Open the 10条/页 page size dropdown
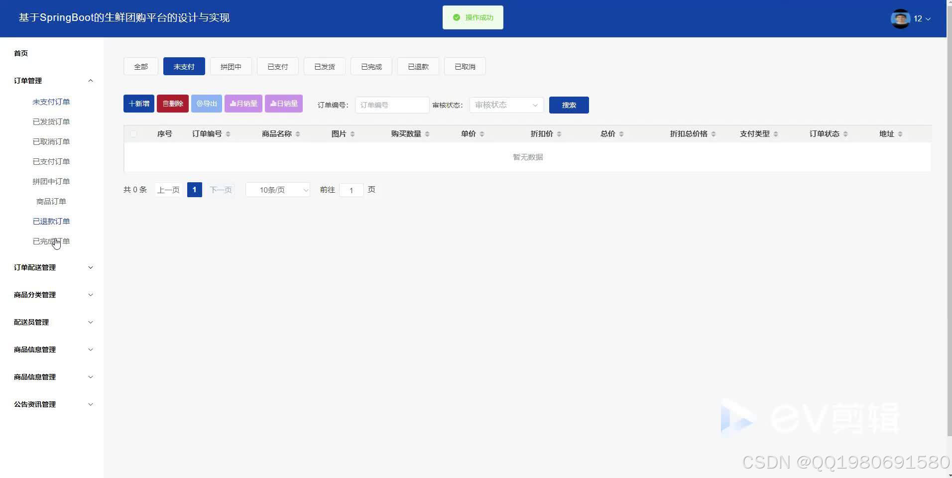Viewport: 952px width, 478px height. tap(277, 190)
